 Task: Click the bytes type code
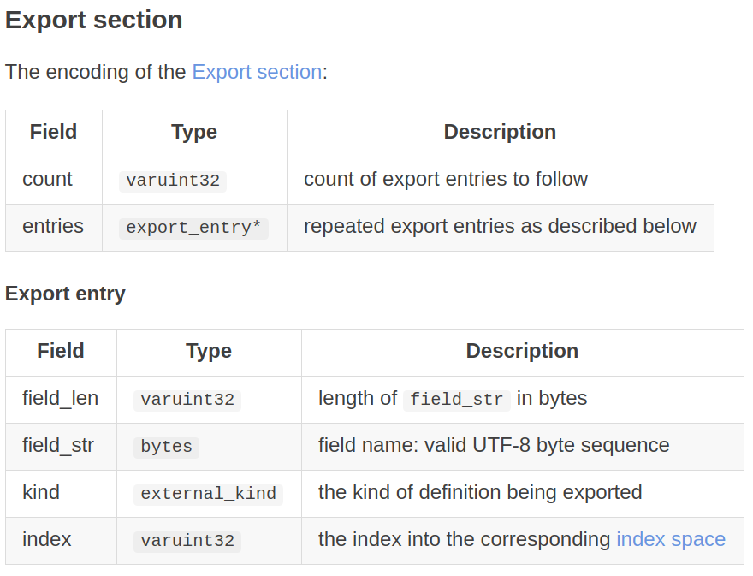pyautogui.click(x=166, y=447)
